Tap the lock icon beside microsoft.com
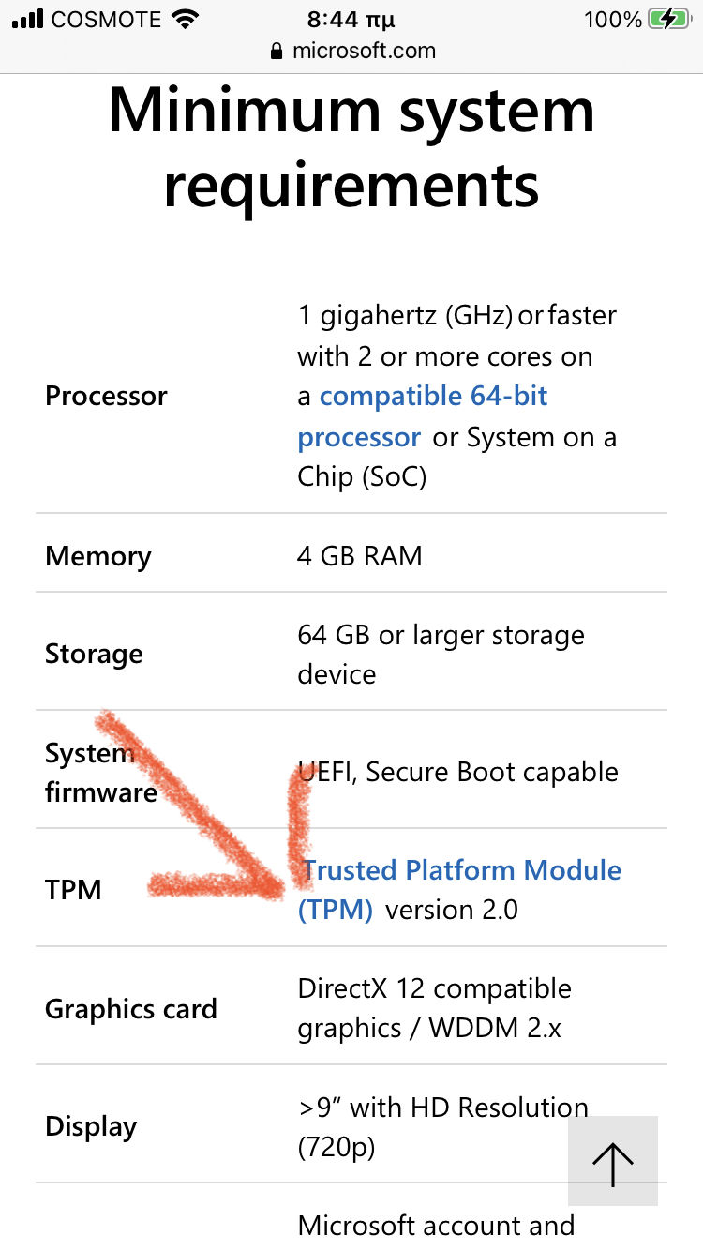The width and height of the screenshot is (703, 1251). pyautogui.click(x=276, y=52)
